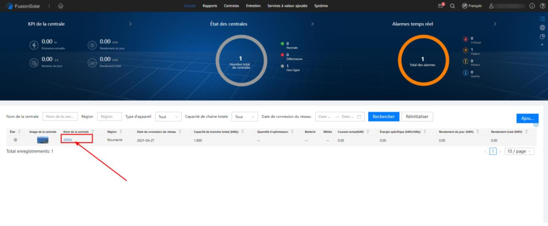Click the Réinitialiser button

[417, 117]
